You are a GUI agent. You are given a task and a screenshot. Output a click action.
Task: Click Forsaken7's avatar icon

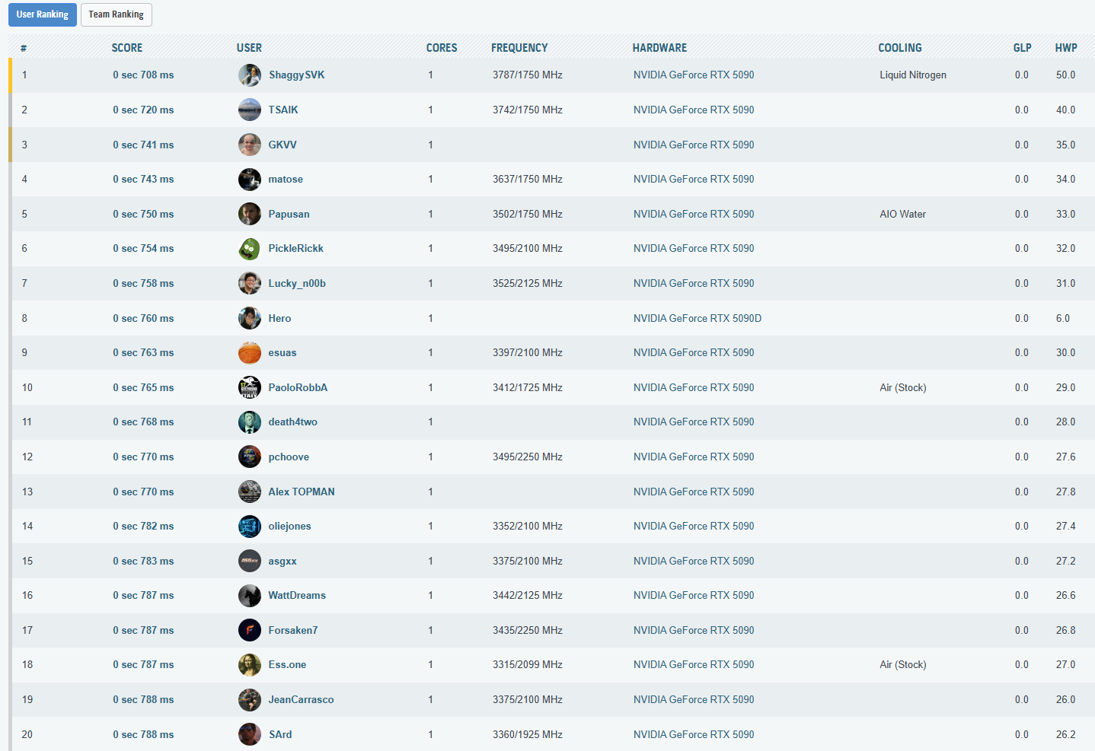tap(249, 630)
